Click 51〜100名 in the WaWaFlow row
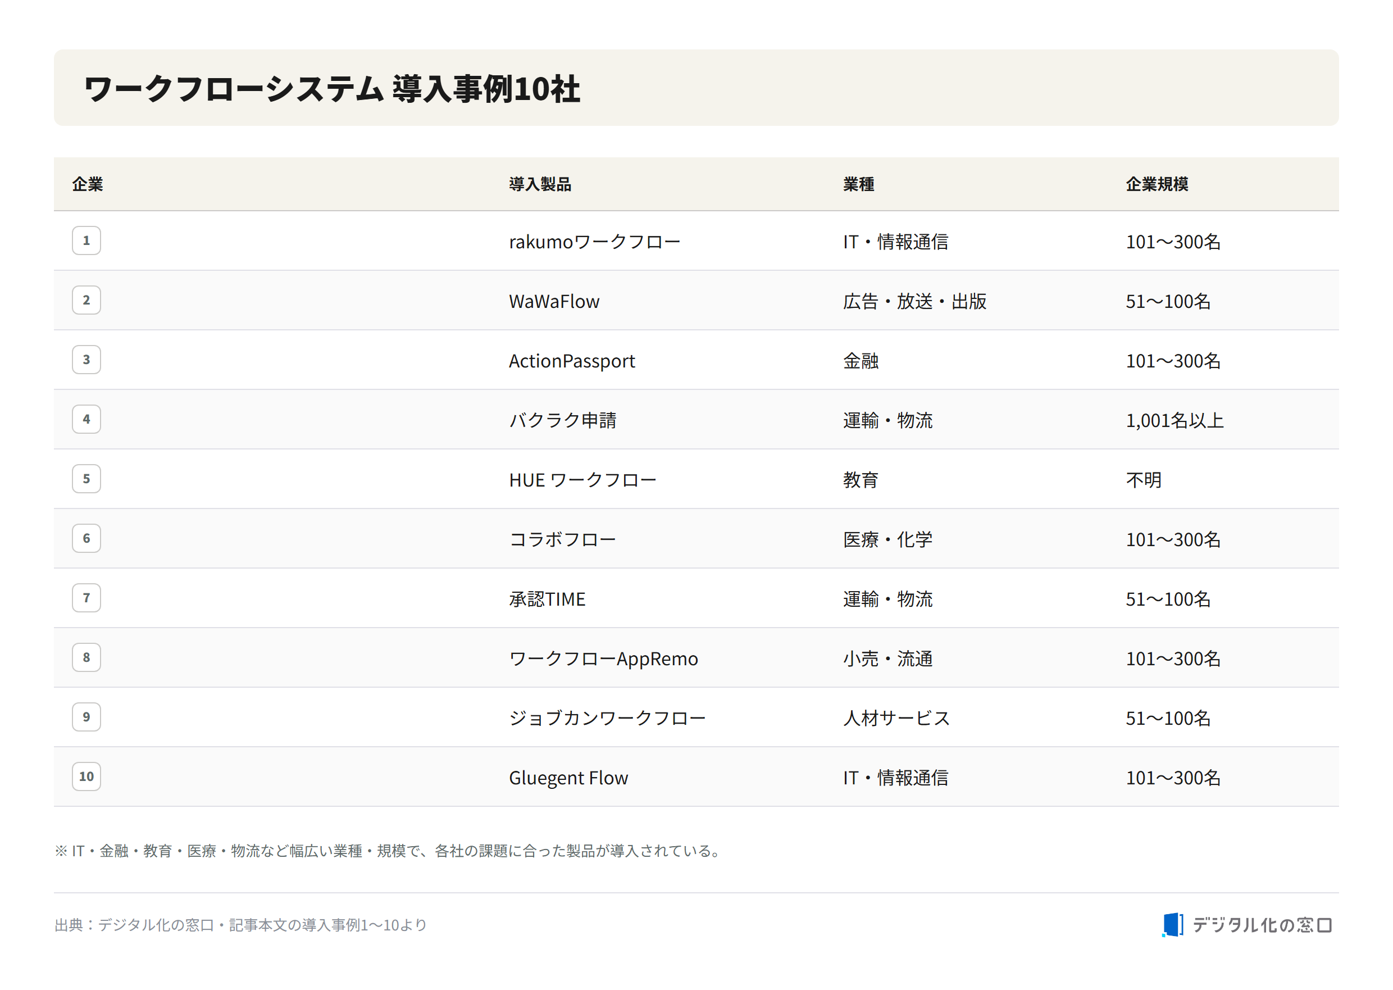The width and height of the screenshot is (1393, 990). [1168, 302]
